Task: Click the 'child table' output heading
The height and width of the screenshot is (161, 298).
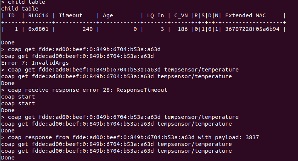Action: click(20, 9)
